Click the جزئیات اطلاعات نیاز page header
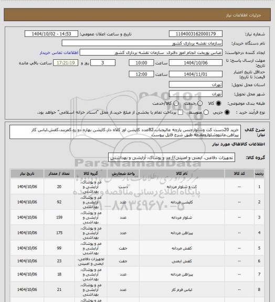 pyautogui.click(x=244, y=15)
